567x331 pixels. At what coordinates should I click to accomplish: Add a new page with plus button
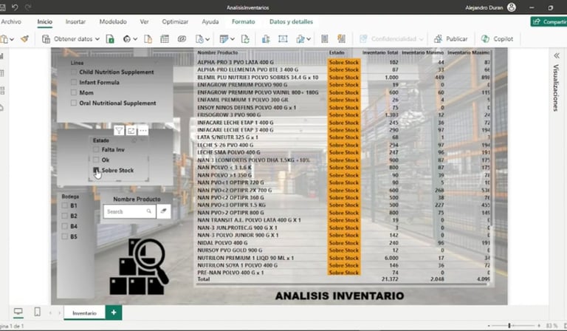(x=114, y=313)
